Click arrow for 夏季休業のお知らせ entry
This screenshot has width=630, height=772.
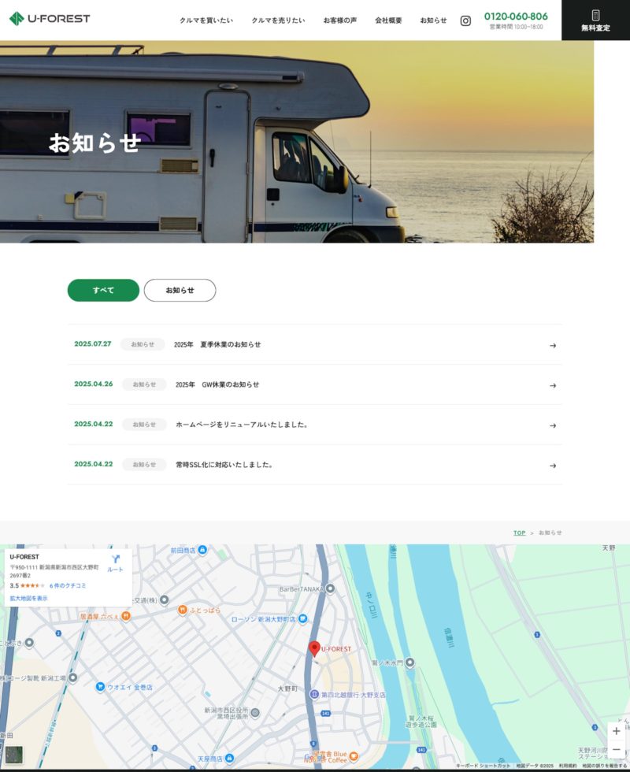[x=553, y=345]
